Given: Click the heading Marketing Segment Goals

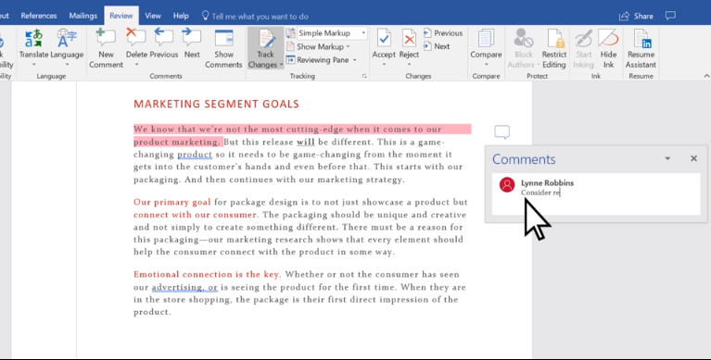Looking at the screenshot, I should tap(216, 105).
